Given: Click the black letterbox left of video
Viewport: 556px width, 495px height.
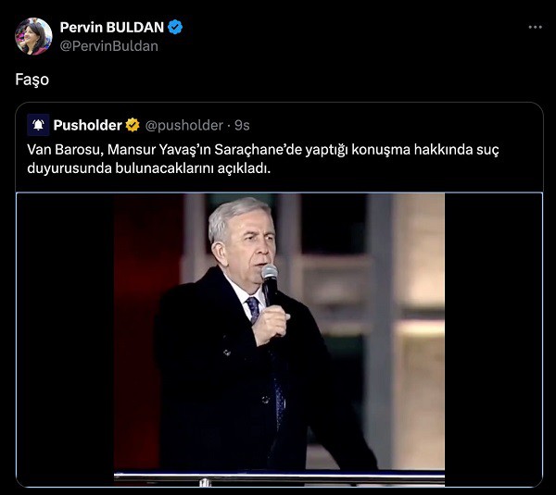Looking at the screenshot, I should coord(65,340).
